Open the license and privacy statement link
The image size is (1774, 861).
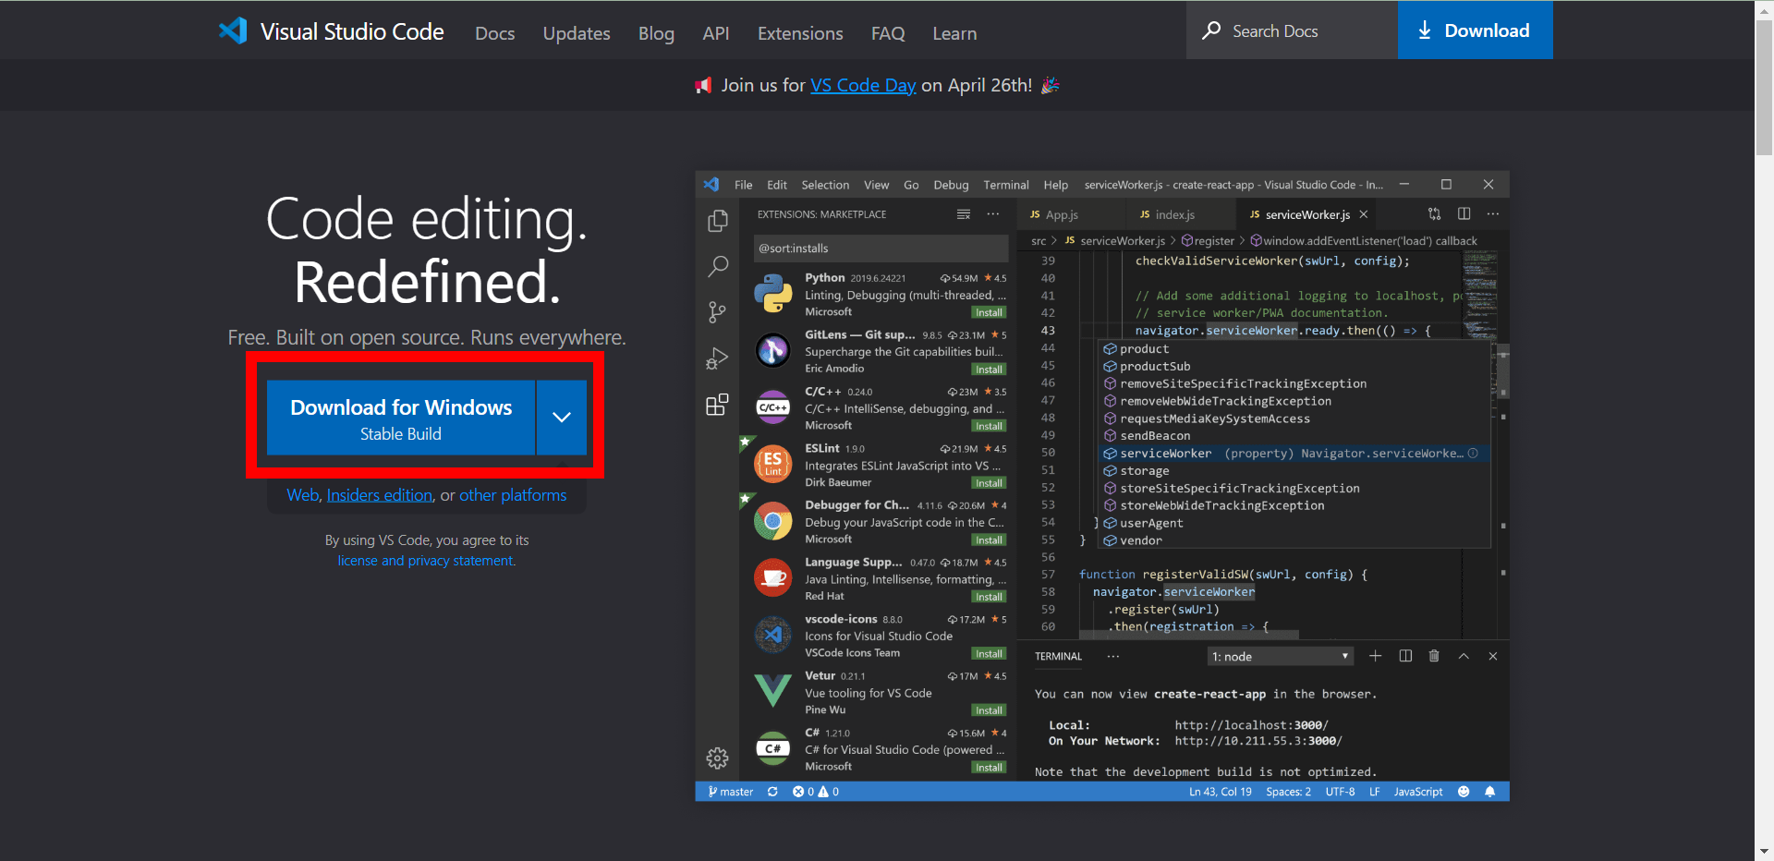point(427,561)
